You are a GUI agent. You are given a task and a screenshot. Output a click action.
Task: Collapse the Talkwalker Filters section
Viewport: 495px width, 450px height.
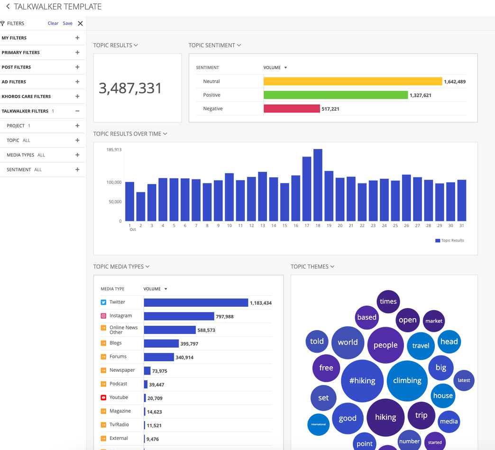[77, 111]
